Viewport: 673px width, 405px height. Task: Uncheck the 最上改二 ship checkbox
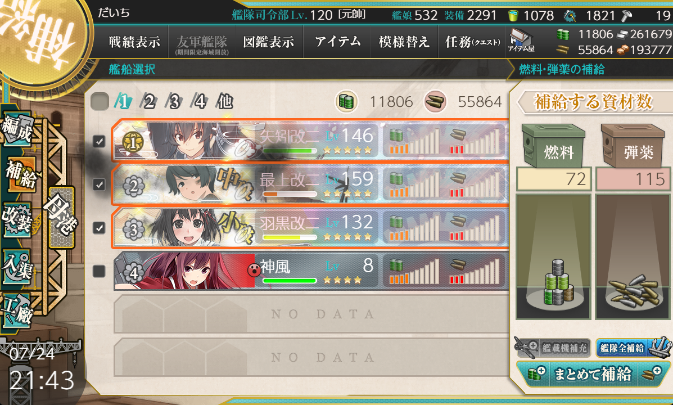point(99,184)
